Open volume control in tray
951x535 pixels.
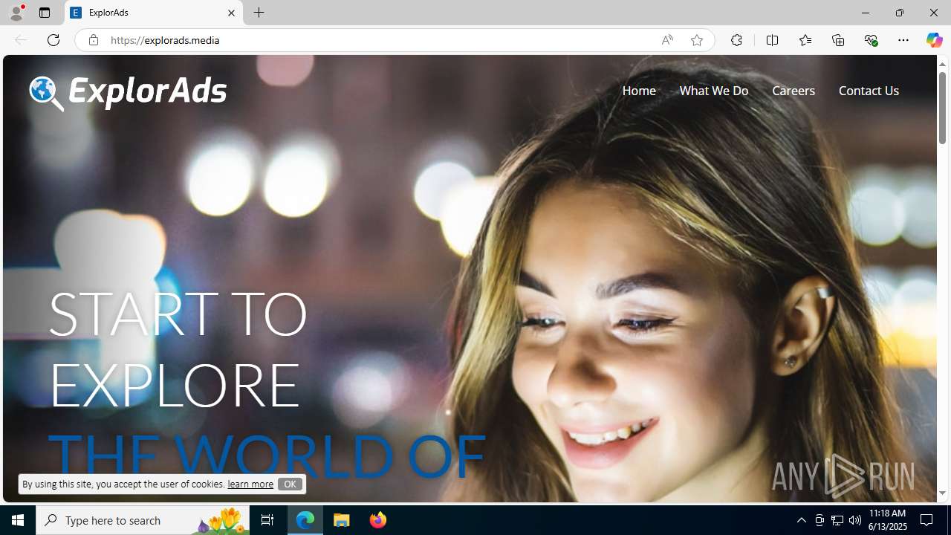coord(855,520)
